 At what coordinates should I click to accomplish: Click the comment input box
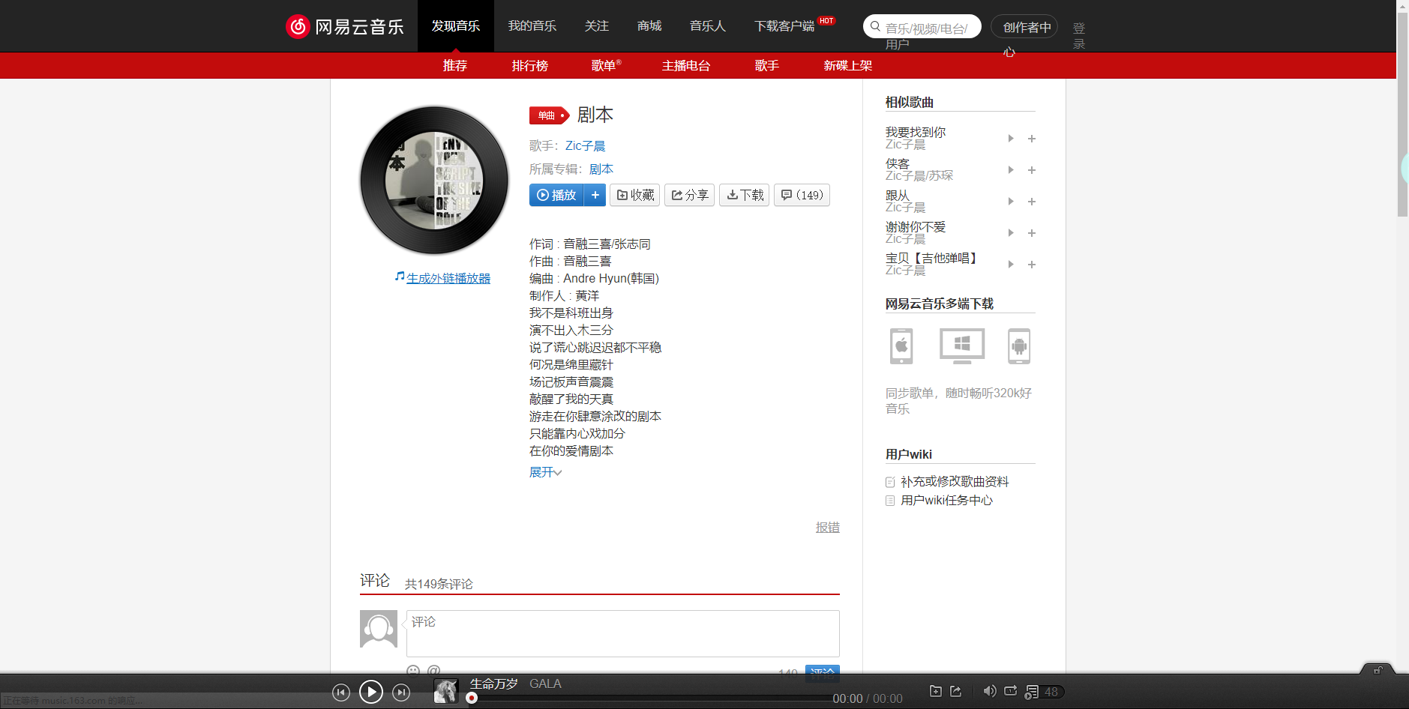tap(622, 633)
